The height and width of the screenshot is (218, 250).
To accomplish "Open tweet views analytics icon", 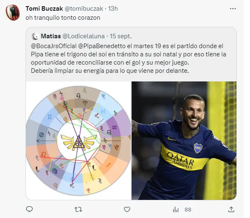I will pyautogui.click(x=176, y=209).
